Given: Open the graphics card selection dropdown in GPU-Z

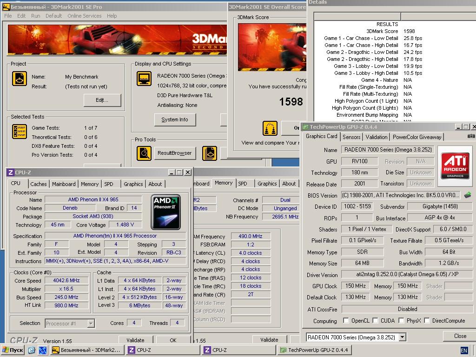Looking at the screenshot, I should (403, 337).
